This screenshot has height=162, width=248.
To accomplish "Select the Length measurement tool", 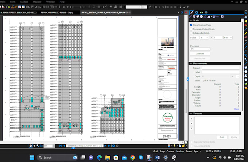I will (191, 17).
